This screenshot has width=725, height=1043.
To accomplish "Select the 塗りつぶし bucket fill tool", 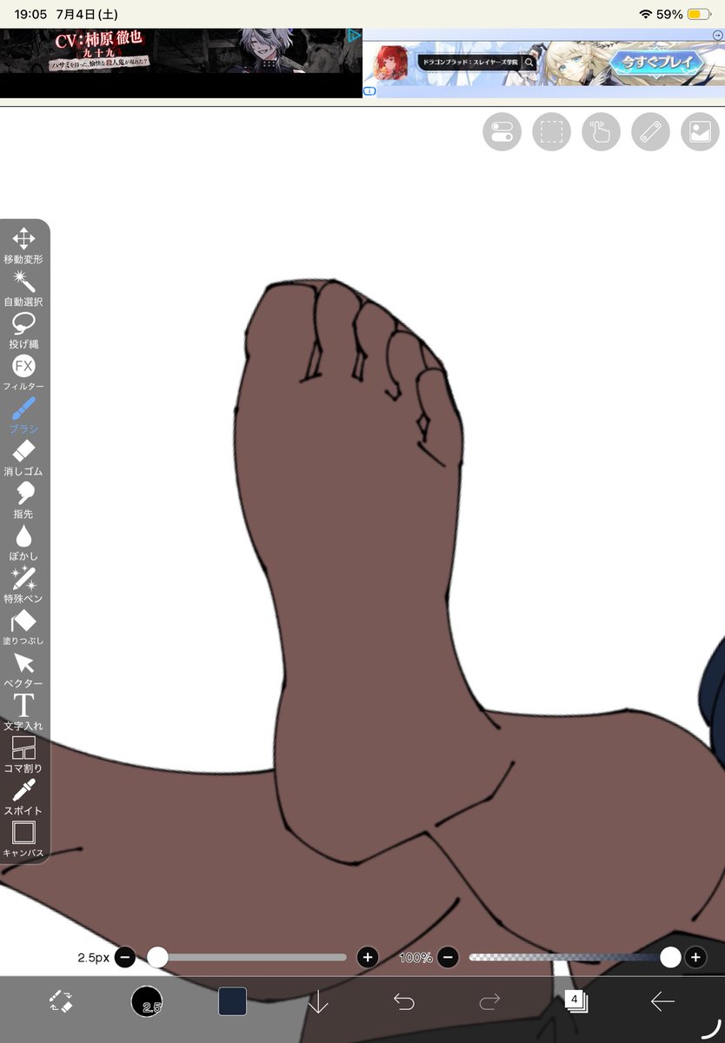I will point(23,626).
